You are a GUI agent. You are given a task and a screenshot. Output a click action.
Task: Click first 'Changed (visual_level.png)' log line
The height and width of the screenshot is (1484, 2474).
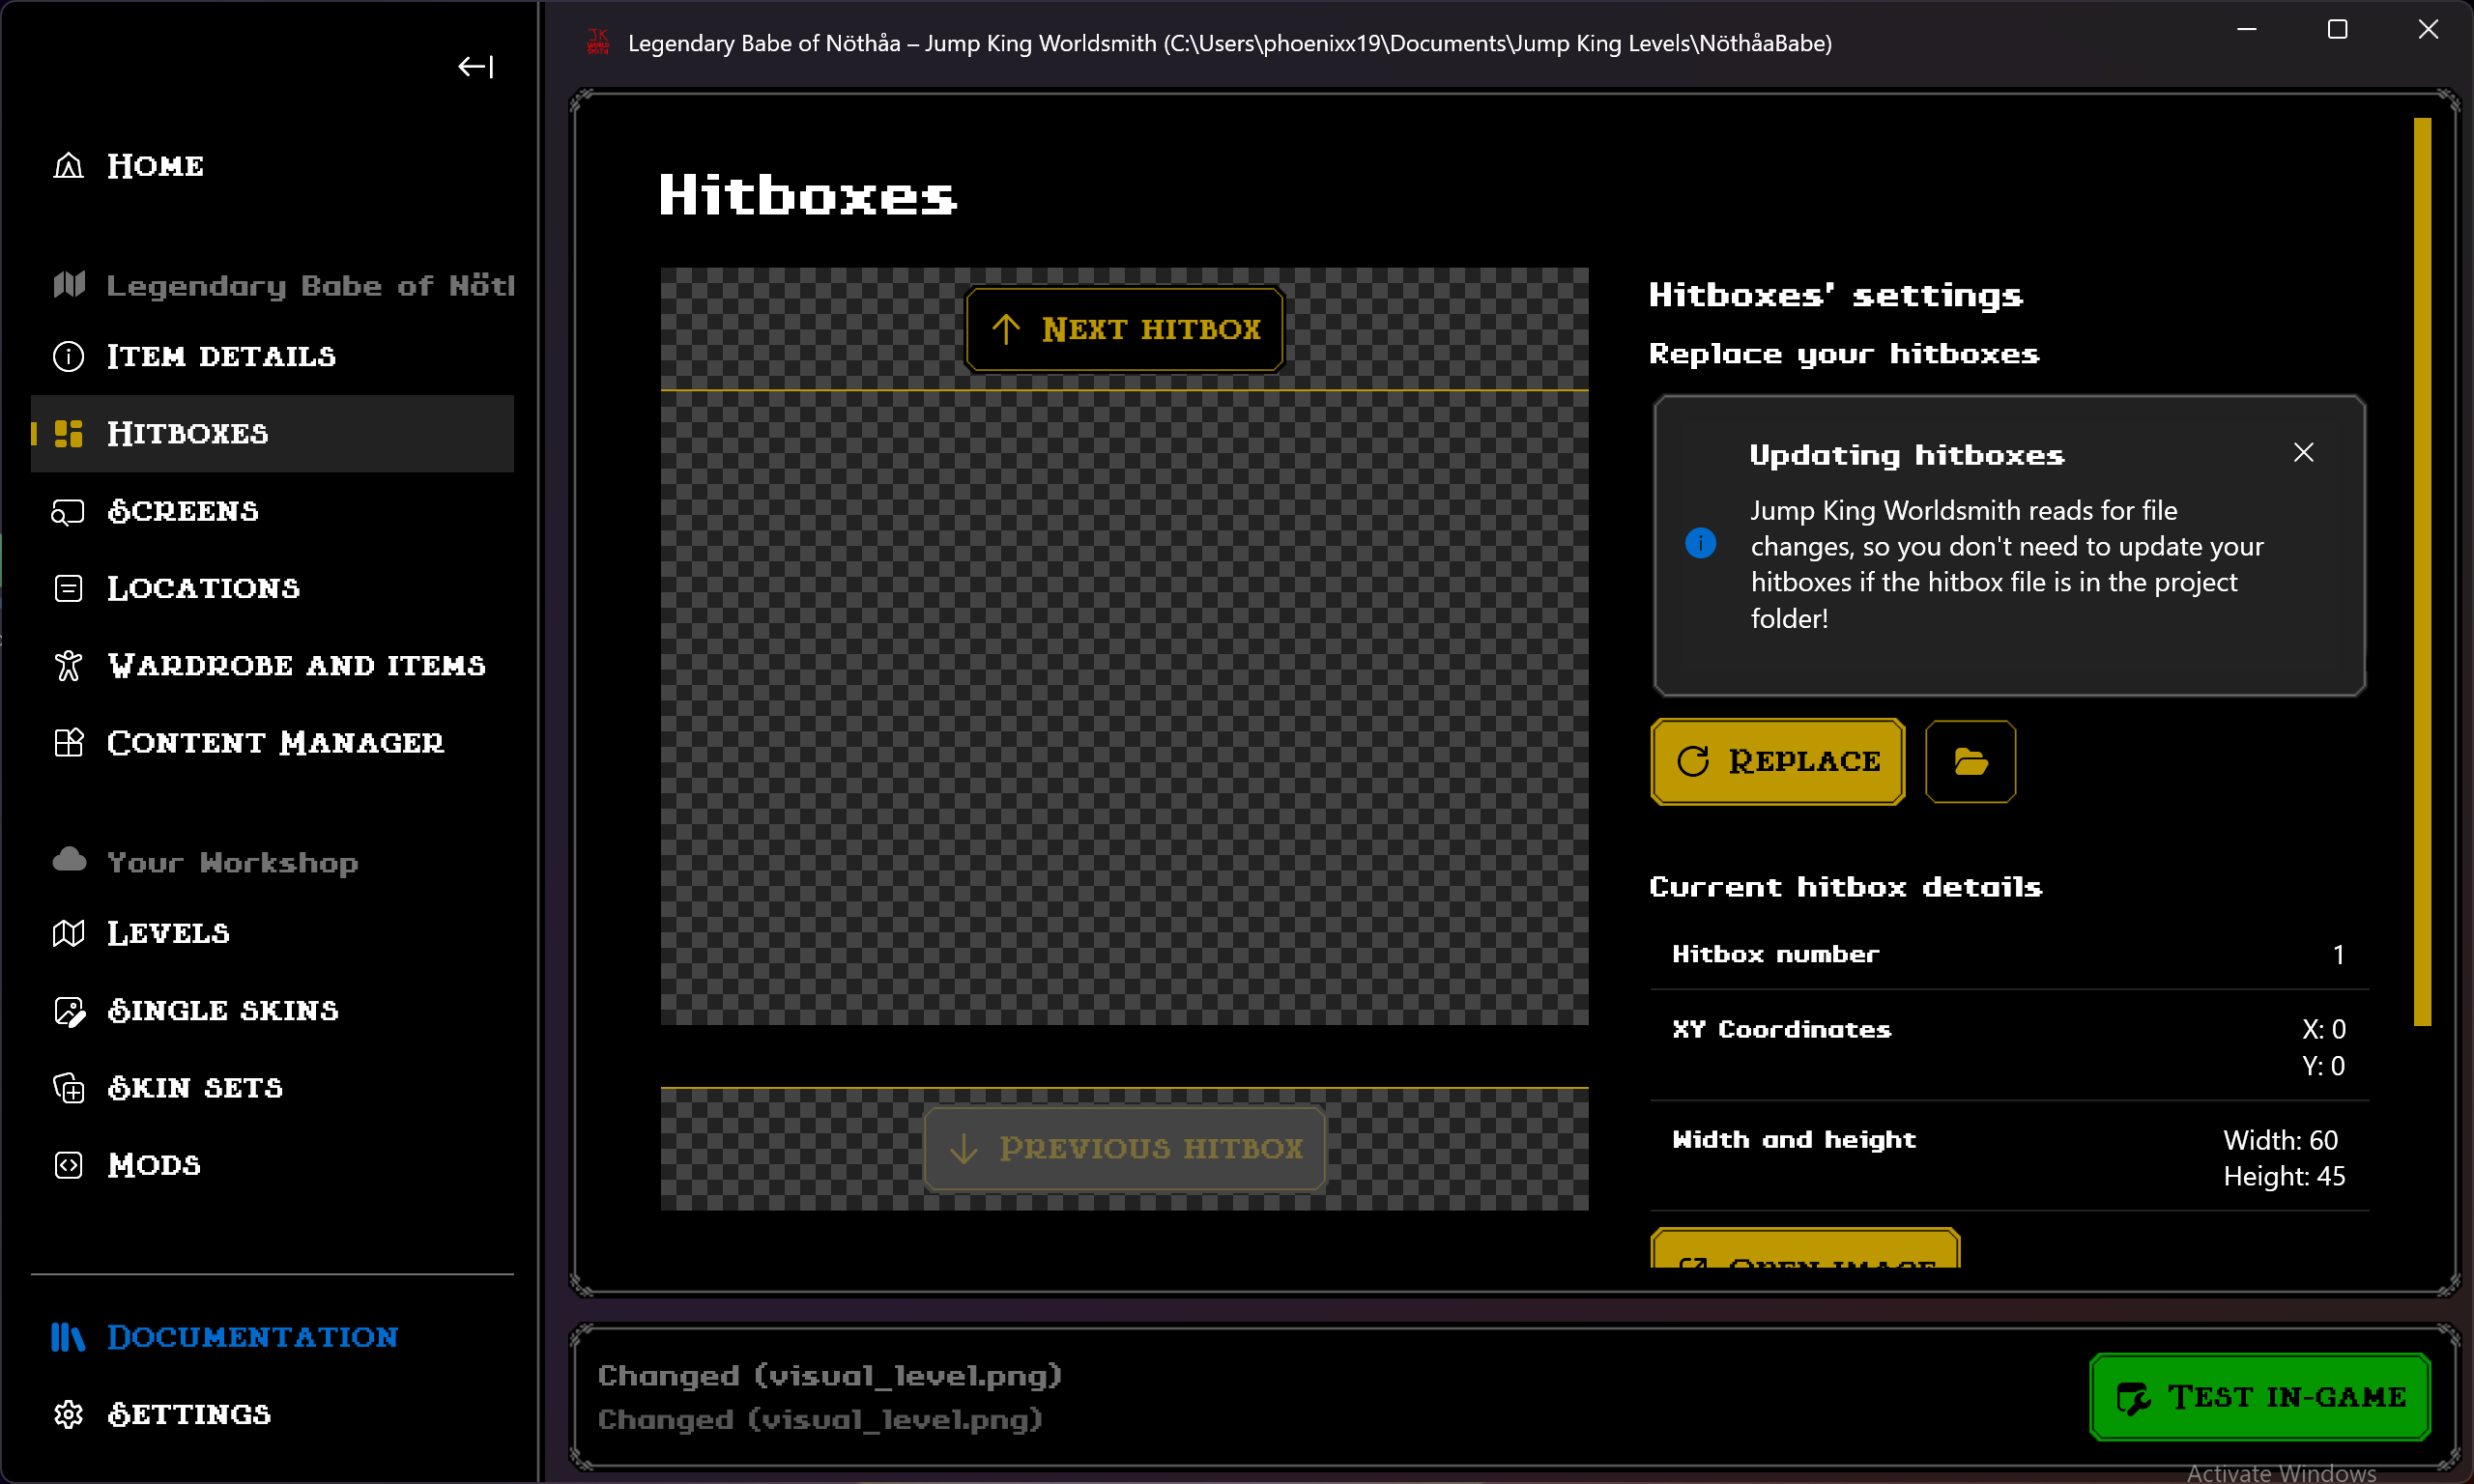830,1375
